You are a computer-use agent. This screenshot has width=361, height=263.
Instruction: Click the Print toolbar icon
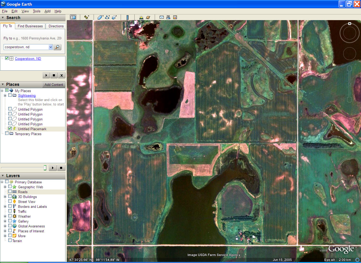(168, 17)
